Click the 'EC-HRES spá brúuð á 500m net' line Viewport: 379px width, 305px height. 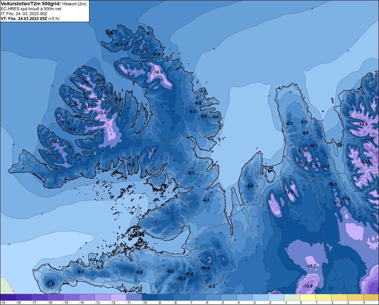(x=31, y=9)
